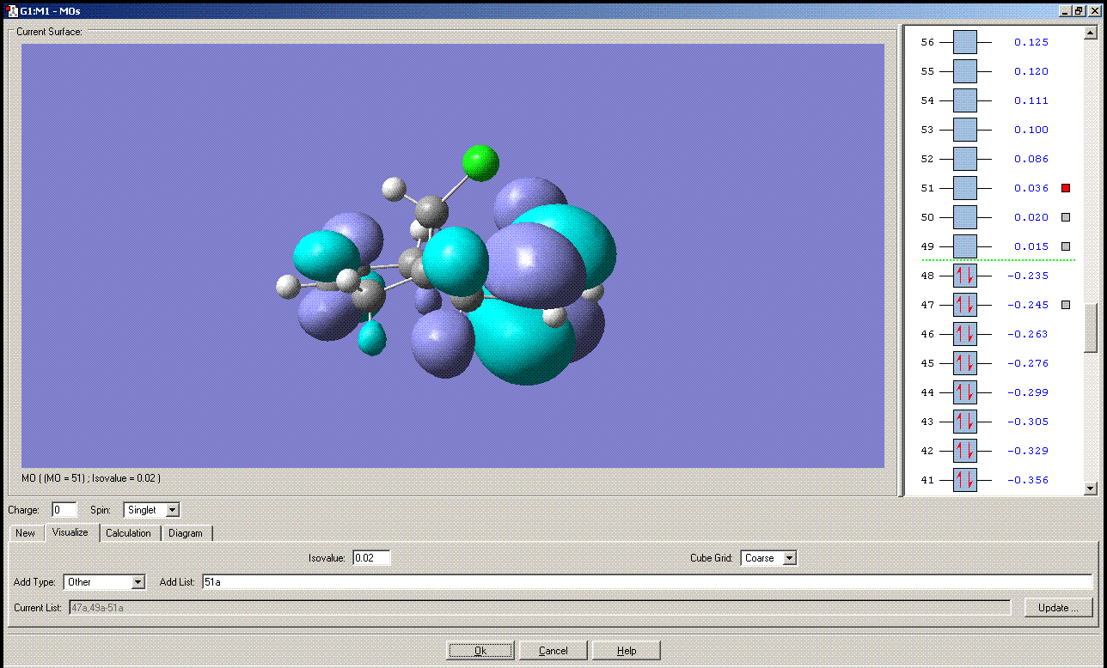The width and height of the screenshot is (1107, 668).
Task: Select the orbital box for MO 53
Action: (965, 130)
